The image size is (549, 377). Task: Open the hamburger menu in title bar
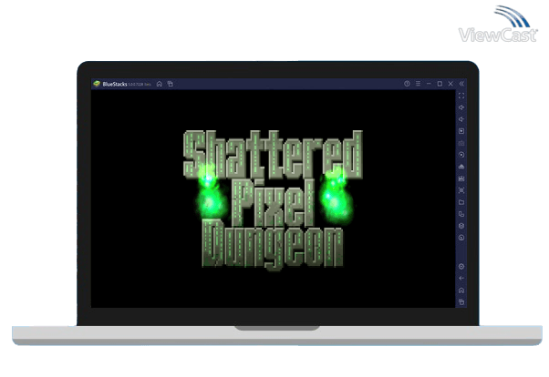point(418,84)
